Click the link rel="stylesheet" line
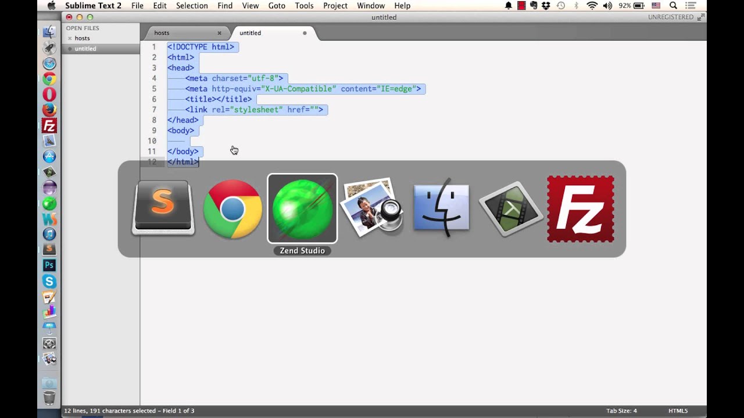Screen dimensions: 744x418 point(254,110)
